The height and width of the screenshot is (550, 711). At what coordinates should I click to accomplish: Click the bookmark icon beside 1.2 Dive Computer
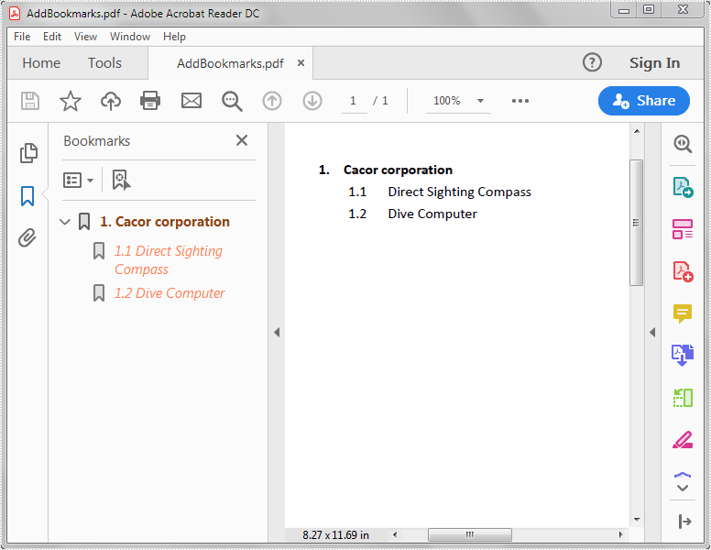pos(99,293)
